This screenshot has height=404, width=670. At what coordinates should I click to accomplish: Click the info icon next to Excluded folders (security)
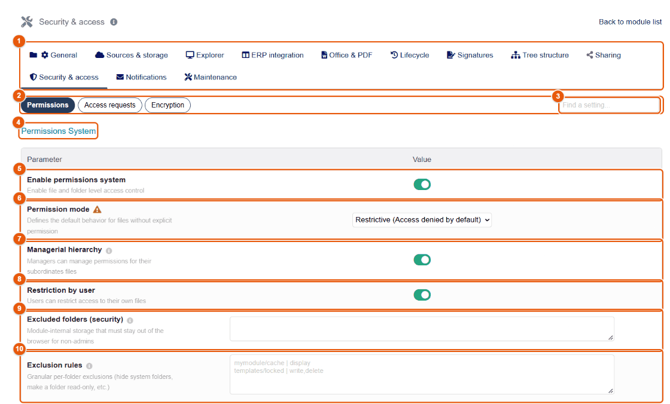(130, 320)
